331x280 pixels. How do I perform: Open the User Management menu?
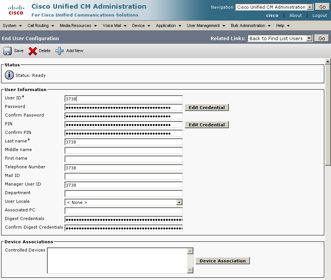pyautogui.click(x=206, y=25)
